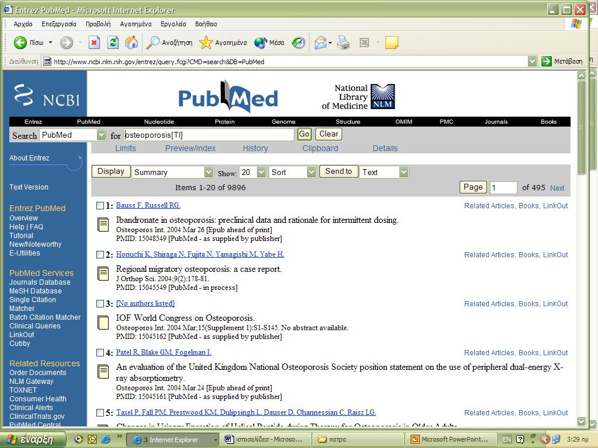Click Internet Explorer quick launch icon
Screen dimensions: 598x448
[106, 439]
